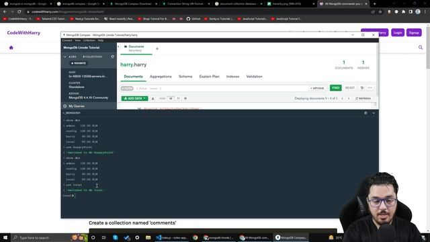Open Help menu in Compass
The height and width of the screenshot is (242, 430).
click(101, 40)
